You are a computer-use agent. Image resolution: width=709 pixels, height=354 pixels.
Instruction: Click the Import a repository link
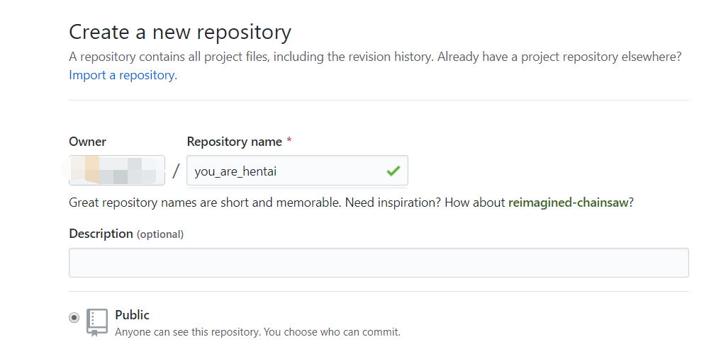(x=123, y=75)
